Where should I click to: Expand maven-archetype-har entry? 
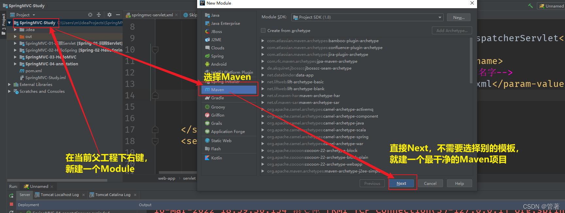263,96
